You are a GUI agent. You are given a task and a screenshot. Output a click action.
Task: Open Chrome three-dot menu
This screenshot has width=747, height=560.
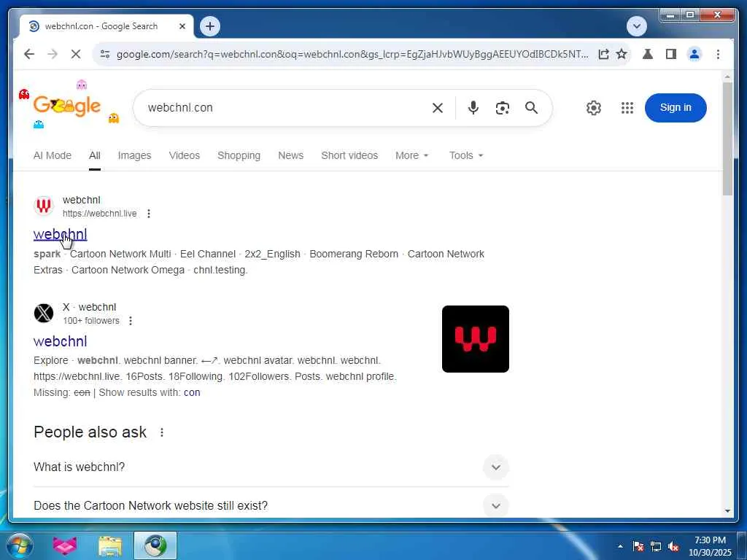[x=718, y=54]
